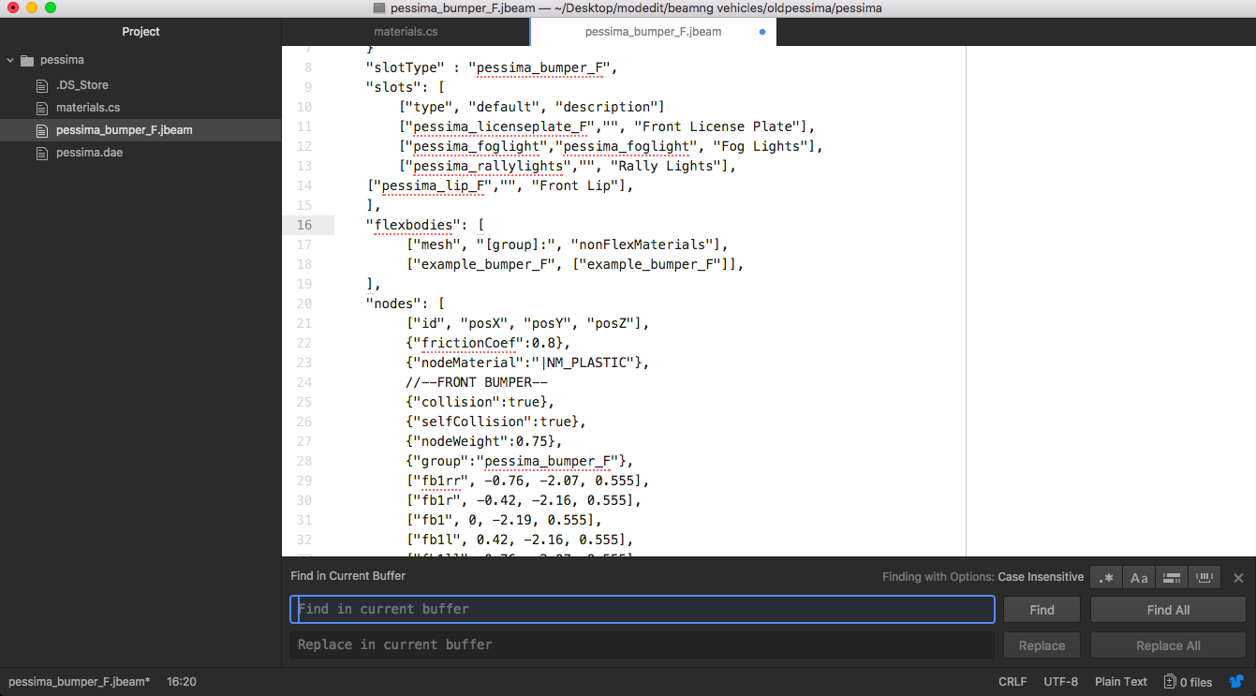Open the UTF-8 encoding selector

(1061, 682)
